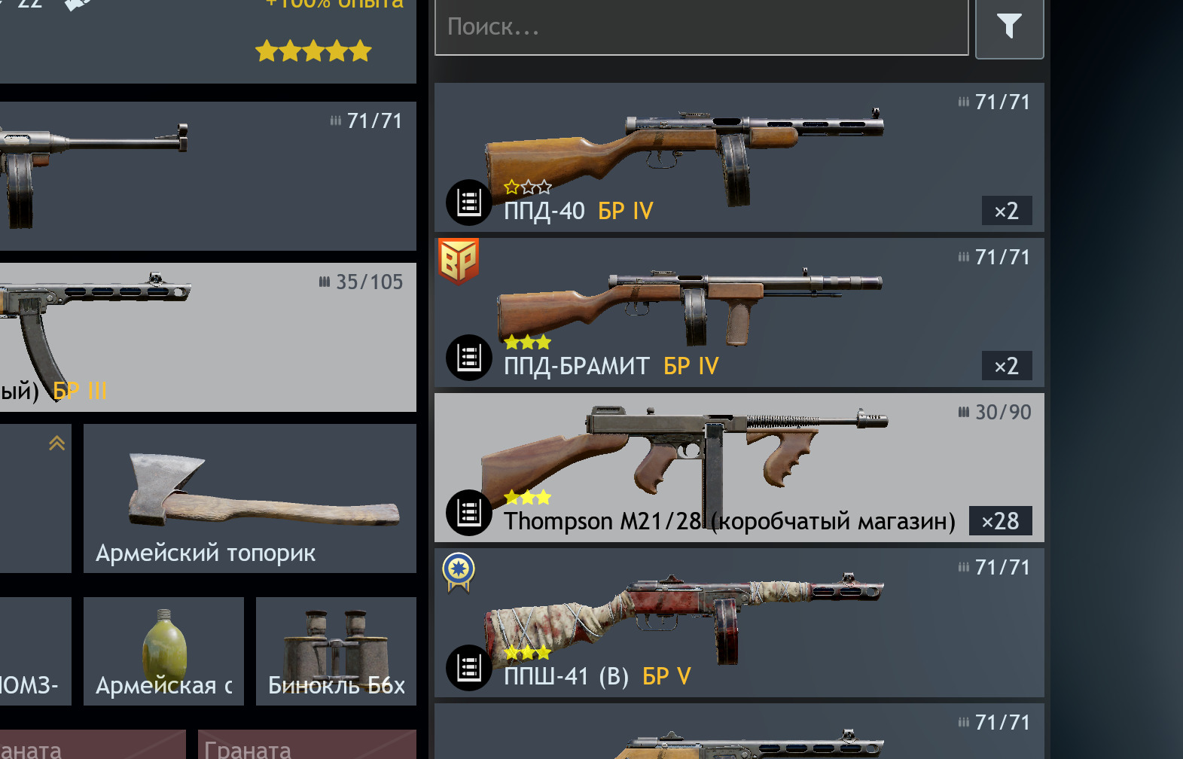The height and width of the screenshot is (759, 1183).
Task: Click the five gold stars rating
Action: coord(313,51)
